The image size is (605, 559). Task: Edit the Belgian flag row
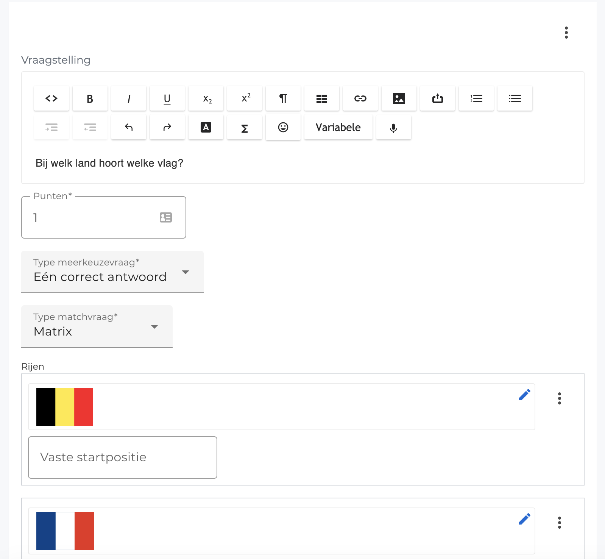tap(525, 395)
